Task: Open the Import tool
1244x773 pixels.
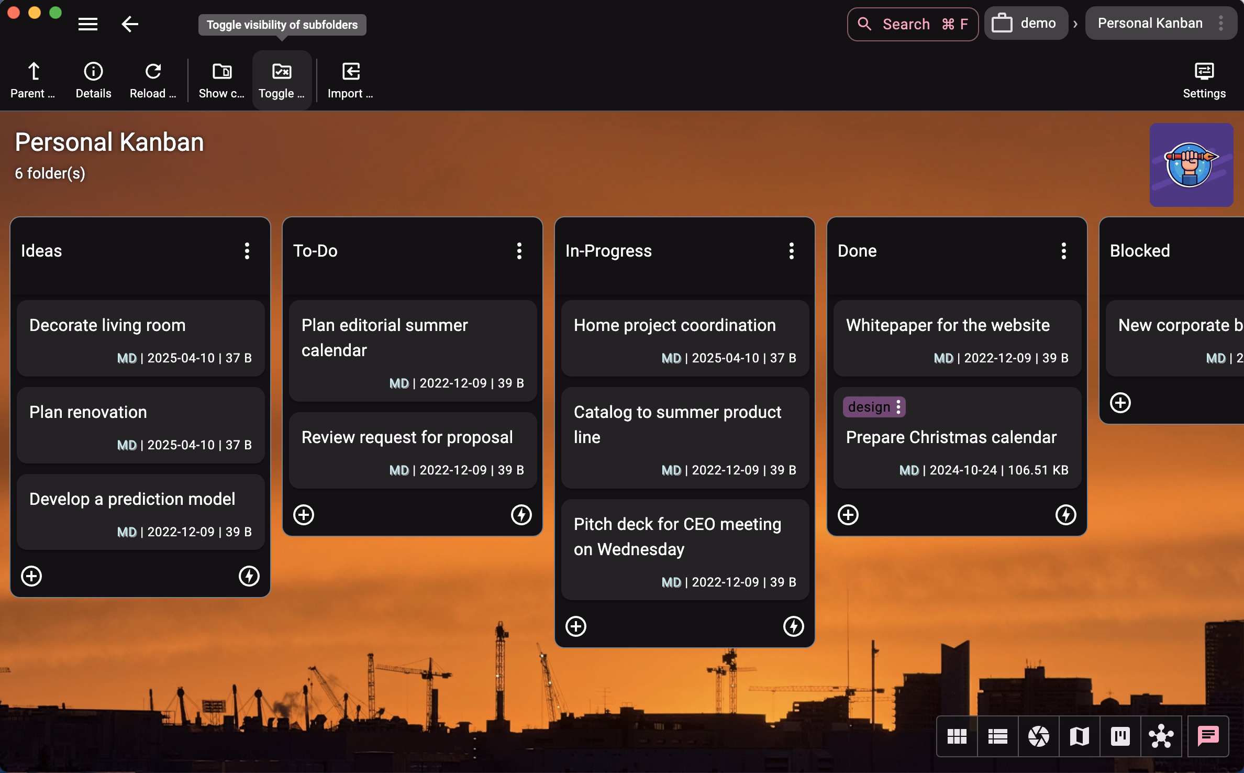Action: (350, 79)
